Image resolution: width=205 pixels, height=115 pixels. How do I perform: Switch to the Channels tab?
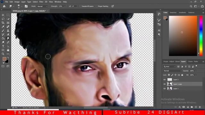(x=190, y=61)
